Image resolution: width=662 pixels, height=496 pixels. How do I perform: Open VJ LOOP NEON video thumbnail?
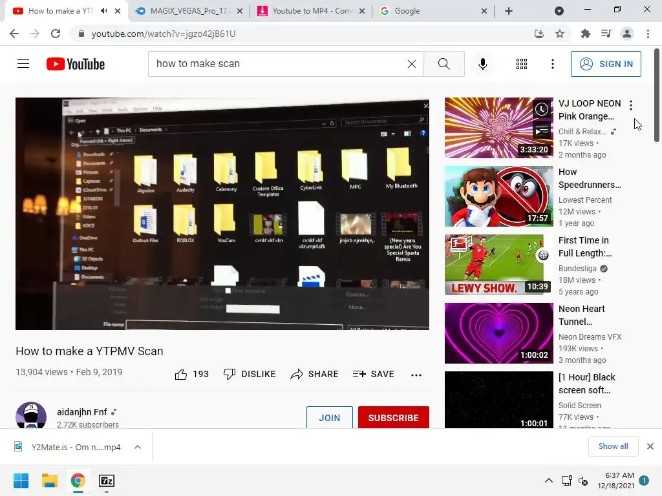(x=498, y=128)
